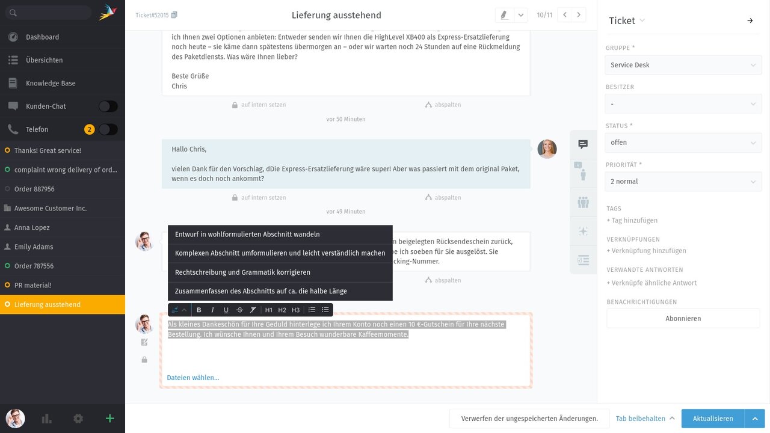Click the Aktualisieren button
This screenshot has height=433, width=770.
point(712,419)
